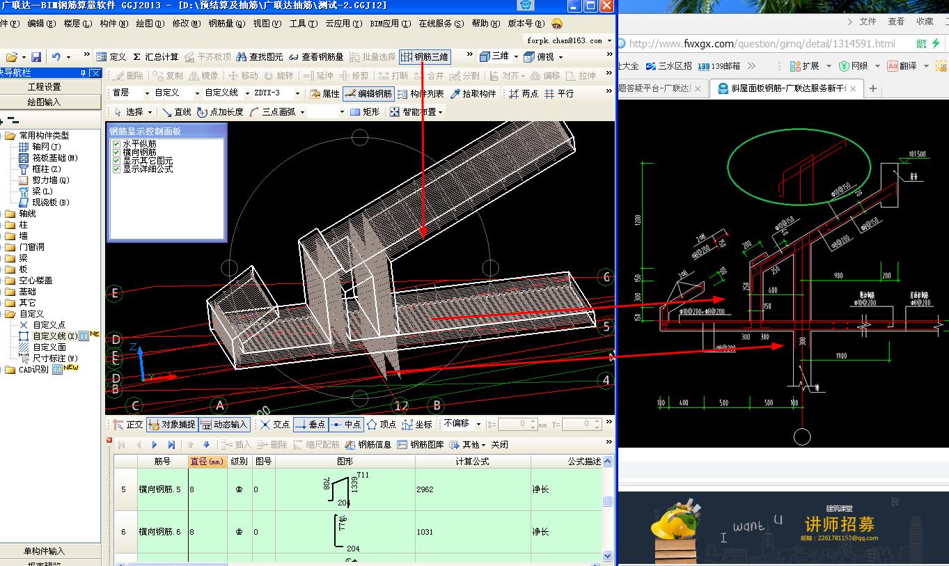Screen dimensions: 949x566
Task: Select 轴网(J) in the tree
Action: click(x=47, y=147)
